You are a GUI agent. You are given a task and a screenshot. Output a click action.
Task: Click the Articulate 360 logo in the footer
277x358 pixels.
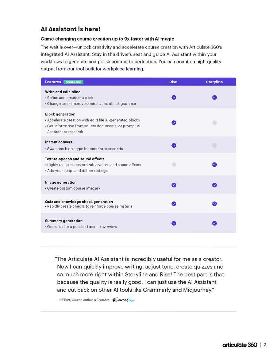[x=240, y=345]
